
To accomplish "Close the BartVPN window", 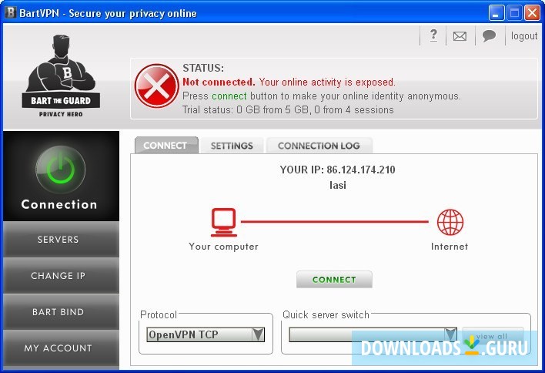I will pyautogui.click(x=532, y=13).
